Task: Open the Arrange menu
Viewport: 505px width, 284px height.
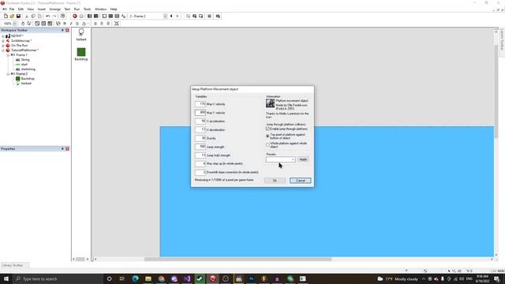Action: [x=54, y=9]
